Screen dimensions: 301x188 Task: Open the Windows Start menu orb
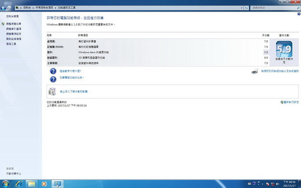click(5, 184)
